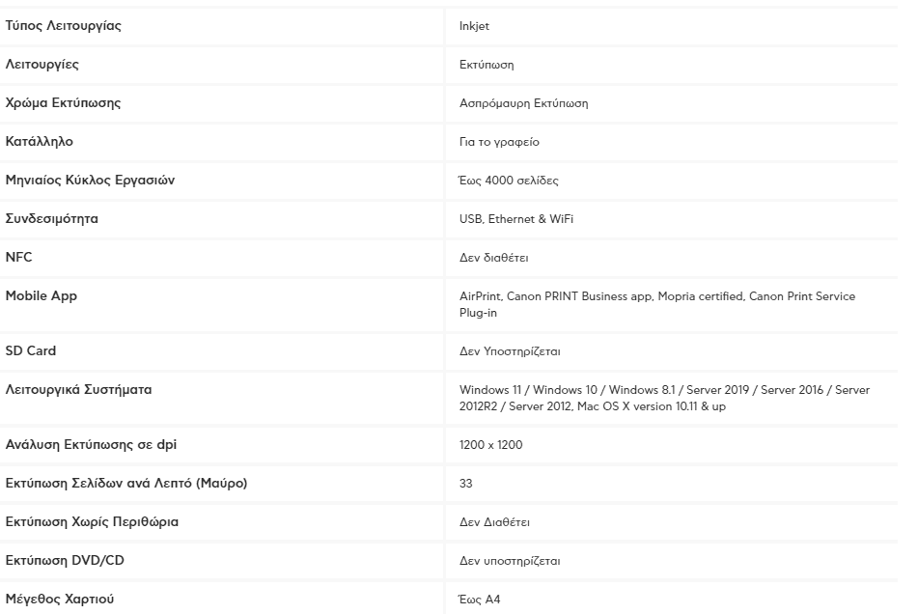
Task: Click the Mobile App label
Action: (x=41, y=296)
